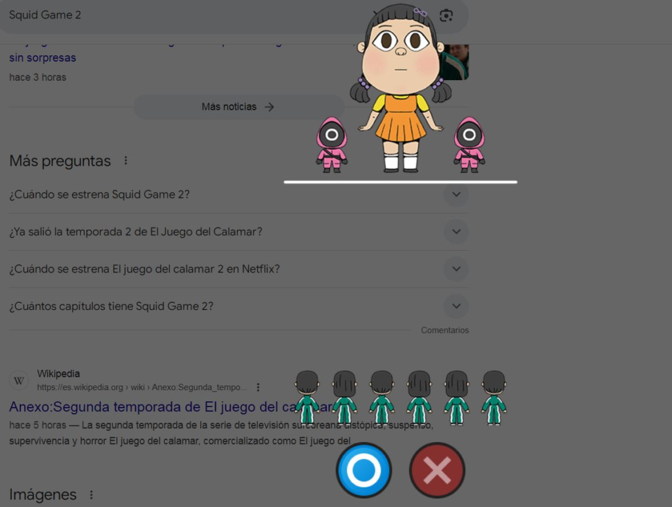Screen dimensions: 672x507
Task: Open Google Lens camera search icon
Action: [446, 16]
